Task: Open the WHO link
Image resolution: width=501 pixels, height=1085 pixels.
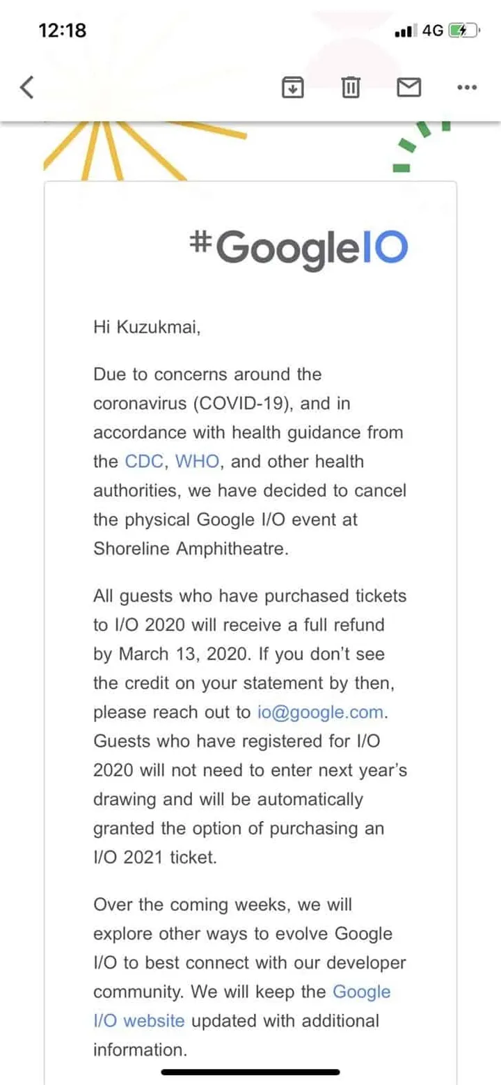Action: (198, 461)
